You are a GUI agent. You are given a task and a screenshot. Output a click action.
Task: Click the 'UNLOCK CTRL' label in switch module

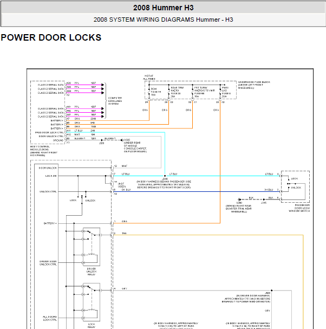tap(48, 191)
